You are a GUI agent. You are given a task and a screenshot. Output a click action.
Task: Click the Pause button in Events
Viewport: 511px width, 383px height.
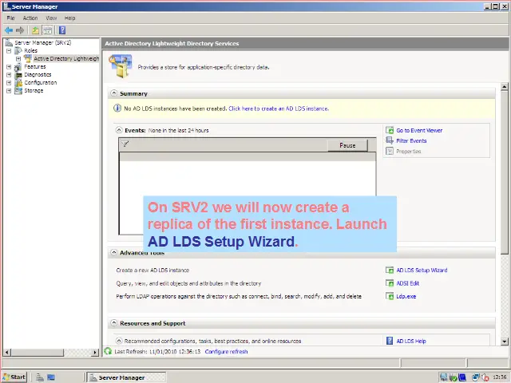tap(347, 145)
